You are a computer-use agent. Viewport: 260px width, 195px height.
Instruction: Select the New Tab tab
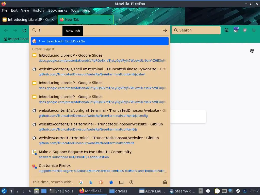(x=86, y=20)
